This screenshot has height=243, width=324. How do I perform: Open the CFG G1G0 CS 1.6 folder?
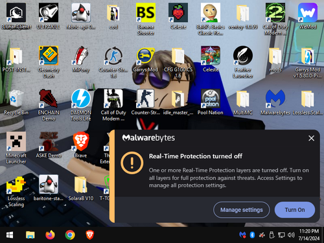click(x=178, y=62)
